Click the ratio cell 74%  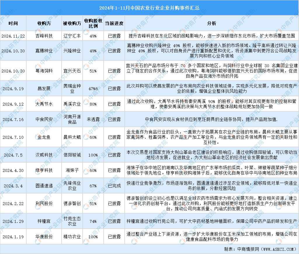tap(93, 221)
